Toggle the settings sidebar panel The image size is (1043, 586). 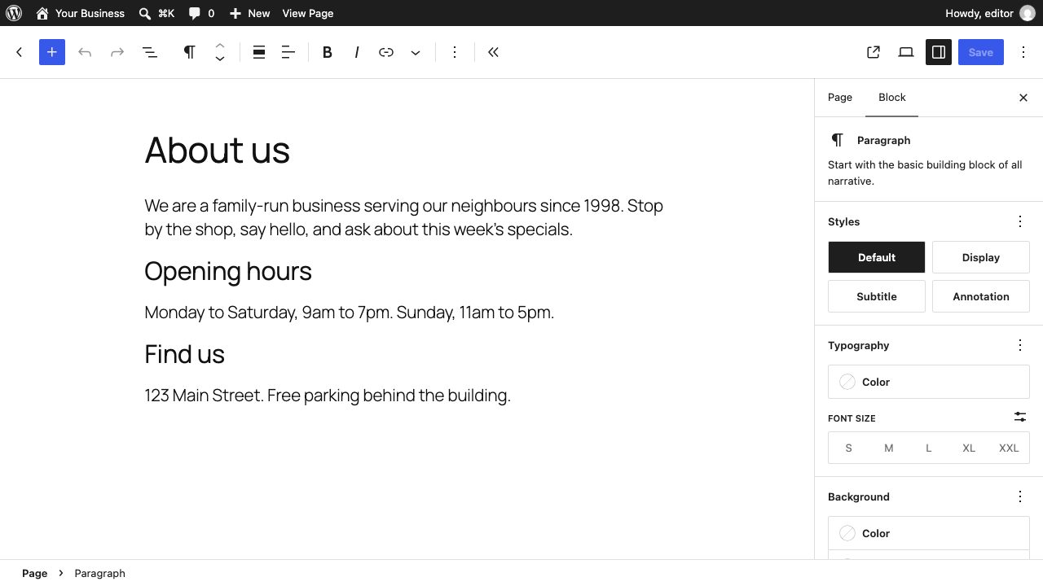pos(939,52)
